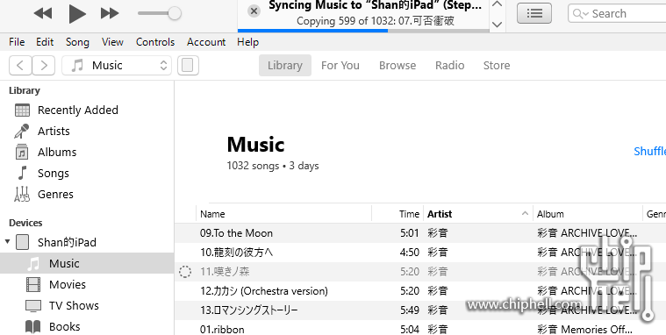Select Music under Shan的iPad
This screenshot has height=335, width=666.
[87, 263]
